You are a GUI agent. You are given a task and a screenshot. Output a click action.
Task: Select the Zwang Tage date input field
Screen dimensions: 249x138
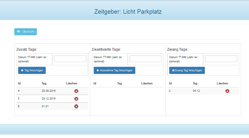(221, 59)
